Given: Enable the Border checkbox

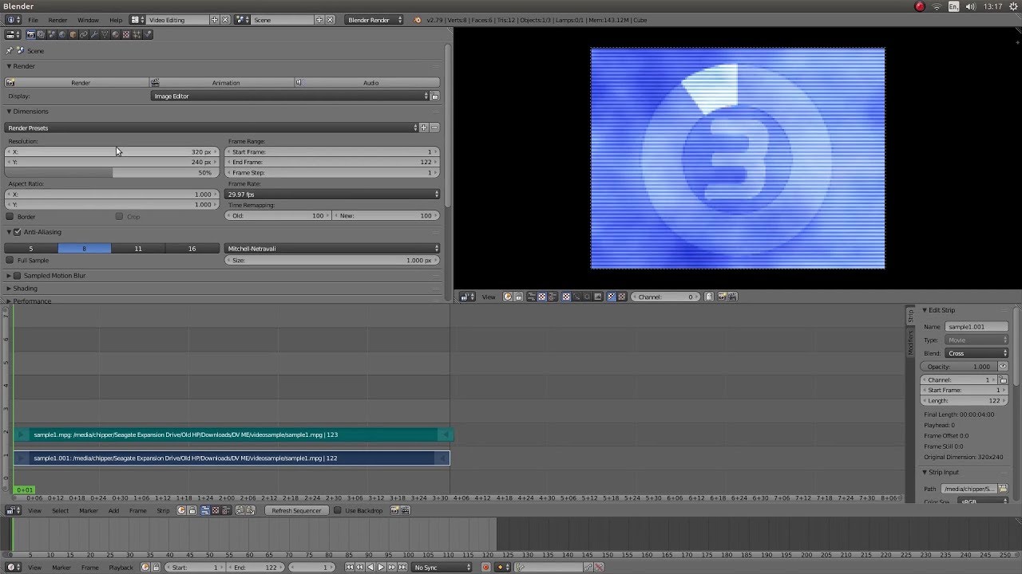Looking at the screenshot, I should 10,216.
